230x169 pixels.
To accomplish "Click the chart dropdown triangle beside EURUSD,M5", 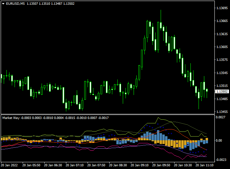I will click(x=3, y=4).
